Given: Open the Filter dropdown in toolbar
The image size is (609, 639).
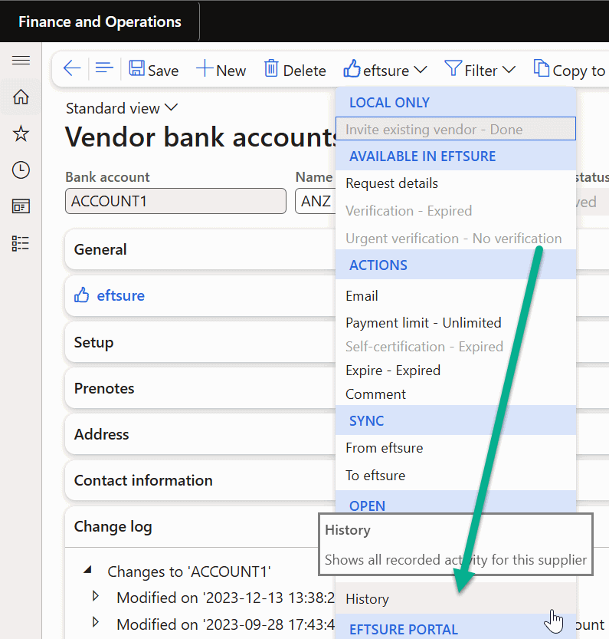Looking at the screenshot, I should [480, 69].
